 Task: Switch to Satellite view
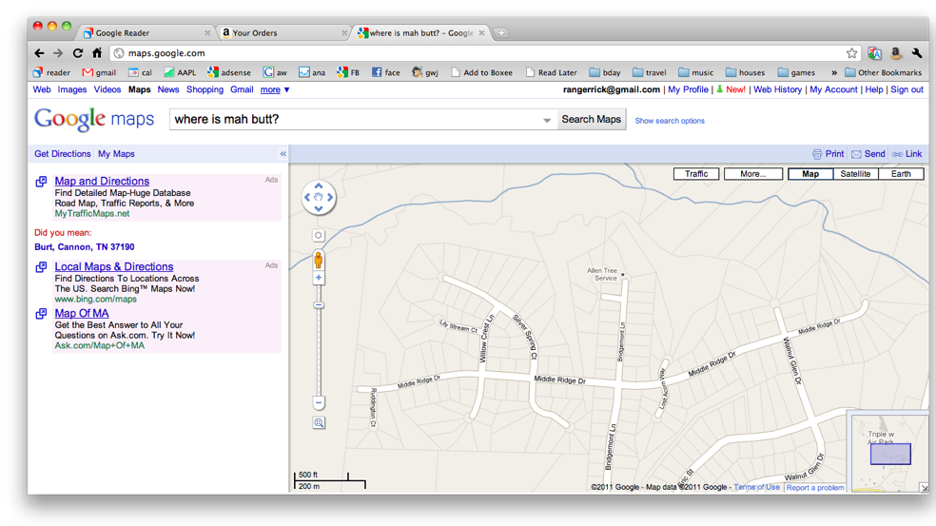pos(855,174)
